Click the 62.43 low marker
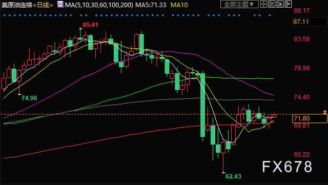 pyautogui.click(x=233, y=176)
